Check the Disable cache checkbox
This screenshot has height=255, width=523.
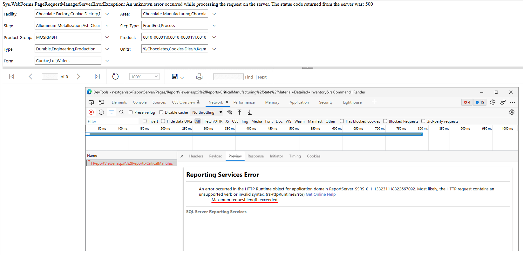(x=161, y=112)
